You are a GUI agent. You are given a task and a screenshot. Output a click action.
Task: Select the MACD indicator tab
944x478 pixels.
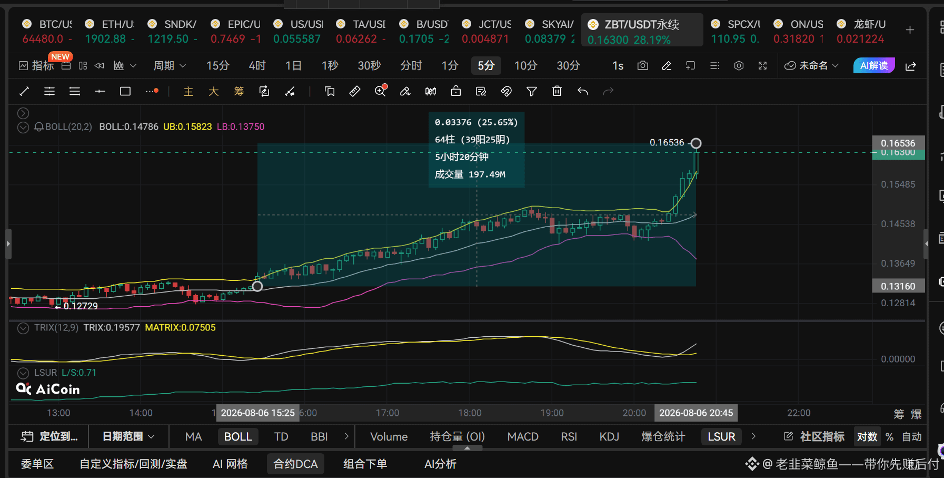tap(523, 436)
